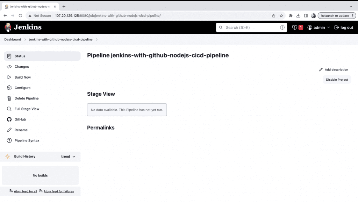
Task: Open the trend link in Build History
Action: coord(65,156)
